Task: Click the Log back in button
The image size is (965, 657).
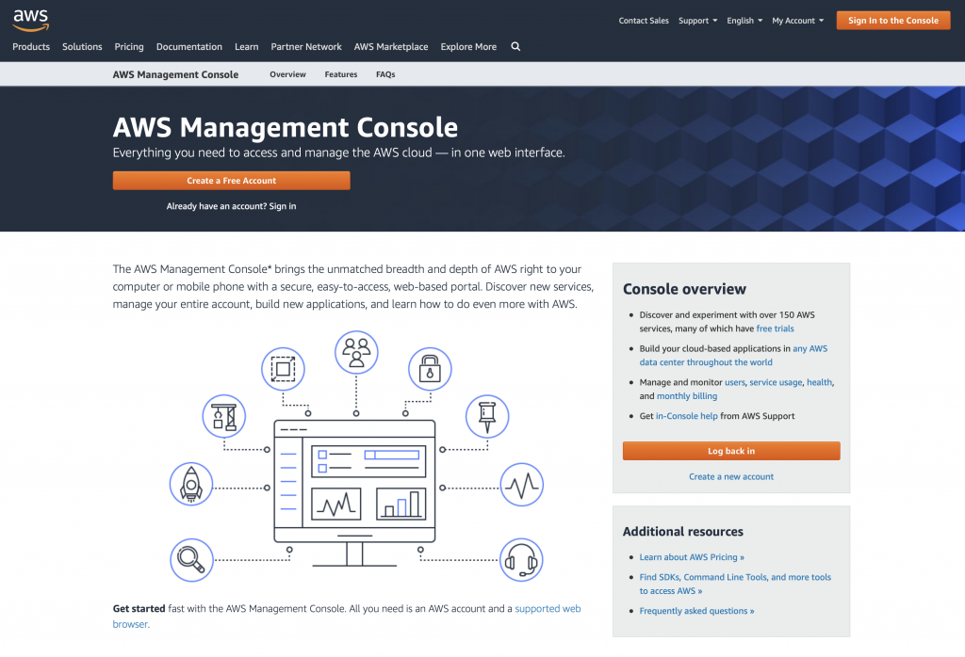Action: (x=731, y=451)
